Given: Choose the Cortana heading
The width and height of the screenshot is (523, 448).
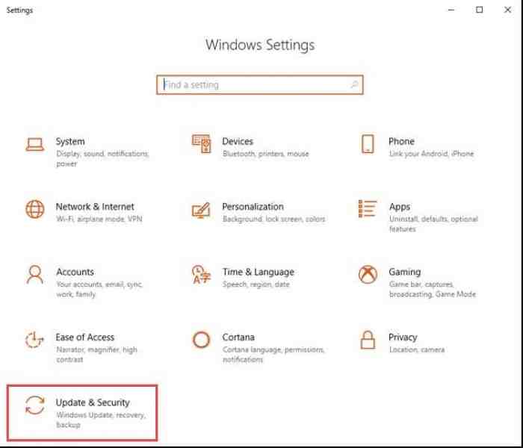Looking at the screenshot, I should pos(238,337).
